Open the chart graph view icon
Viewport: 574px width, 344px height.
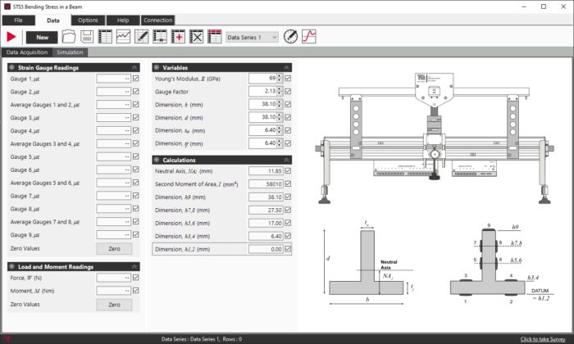(x=123, y=37)
